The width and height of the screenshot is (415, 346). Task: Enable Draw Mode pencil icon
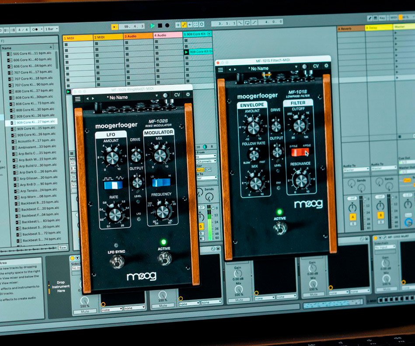click(x=370, y=18)
